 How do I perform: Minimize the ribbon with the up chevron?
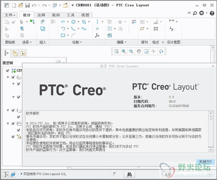click(189, 13)
